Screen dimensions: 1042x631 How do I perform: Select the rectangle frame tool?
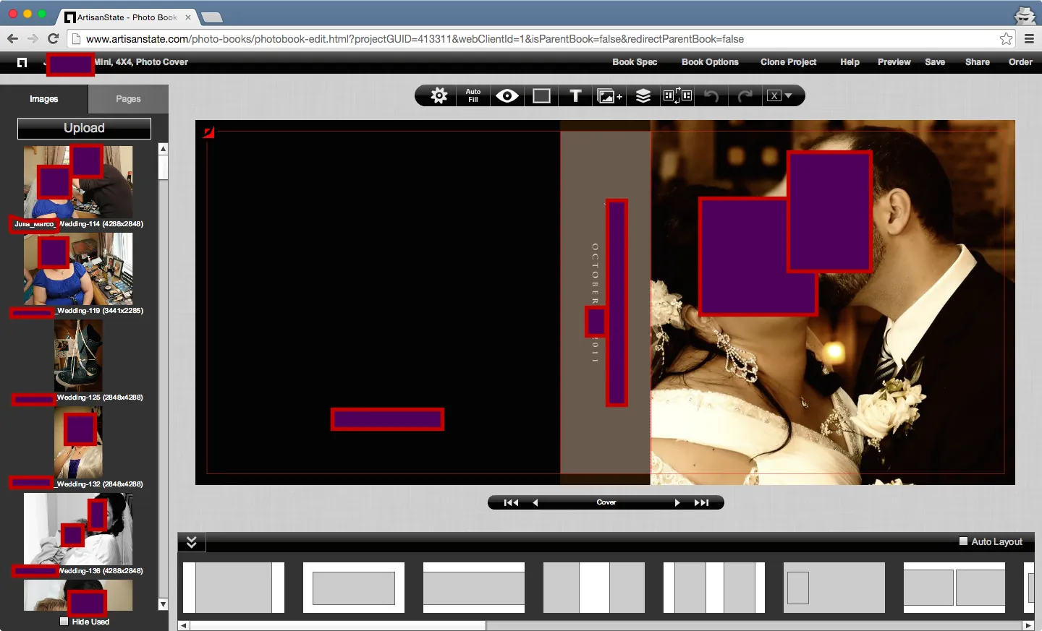[541, 95]
